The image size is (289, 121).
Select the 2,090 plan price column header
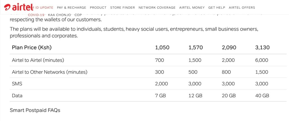pos(229,47)
